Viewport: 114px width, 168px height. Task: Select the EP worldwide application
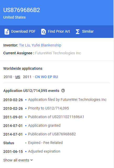point(50,77)
